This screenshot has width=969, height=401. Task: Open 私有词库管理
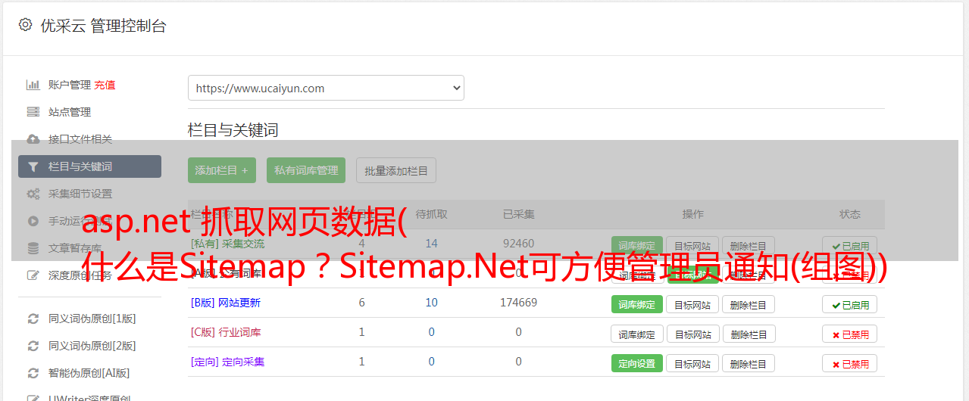point(306,170)
